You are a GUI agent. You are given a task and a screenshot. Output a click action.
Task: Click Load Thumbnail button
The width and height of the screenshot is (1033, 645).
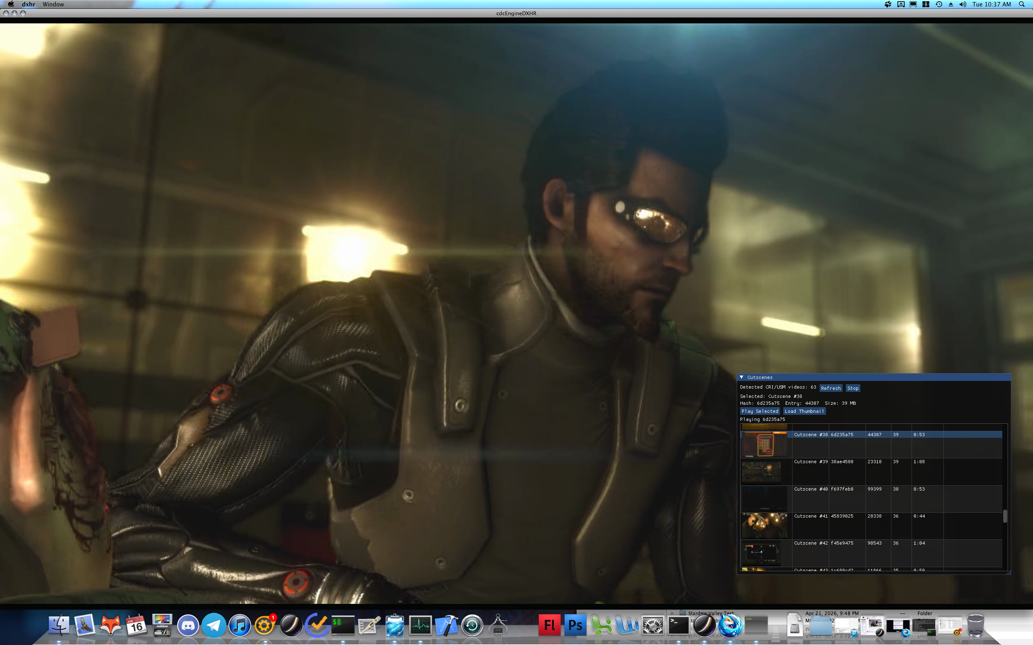tap(804, 411)
